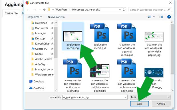The height and width of the screenshot is (110, 177).
Task: Click the Immagini pictures icon
Action: pyautogui.click(x=33, y=33)
